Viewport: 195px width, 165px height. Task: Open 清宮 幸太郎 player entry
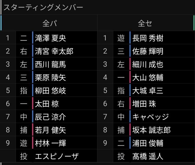pyautogui.click(x=54, y=51)
